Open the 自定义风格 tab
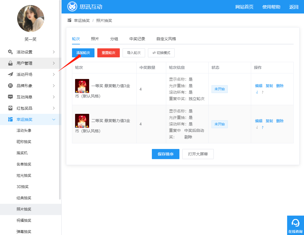Image resolution: width=304 pixels, height=235 pixels. (166, 39)
